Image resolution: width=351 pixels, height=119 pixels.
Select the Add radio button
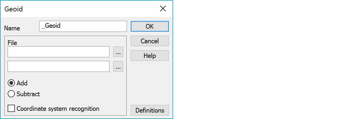point(11,83)
